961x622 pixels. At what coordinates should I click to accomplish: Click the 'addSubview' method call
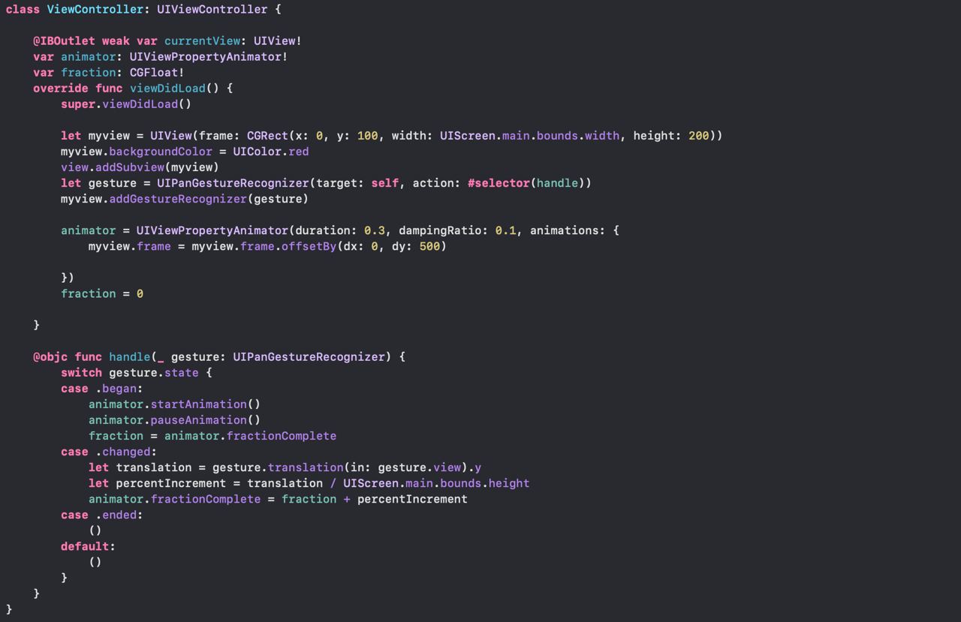click(x=130, y=167)
